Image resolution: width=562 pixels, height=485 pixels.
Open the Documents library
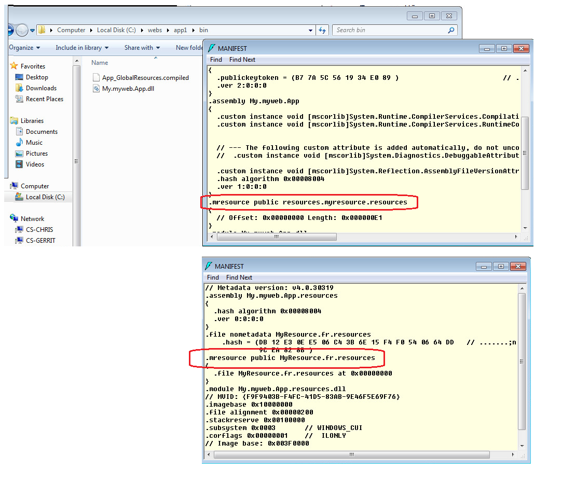42,131
